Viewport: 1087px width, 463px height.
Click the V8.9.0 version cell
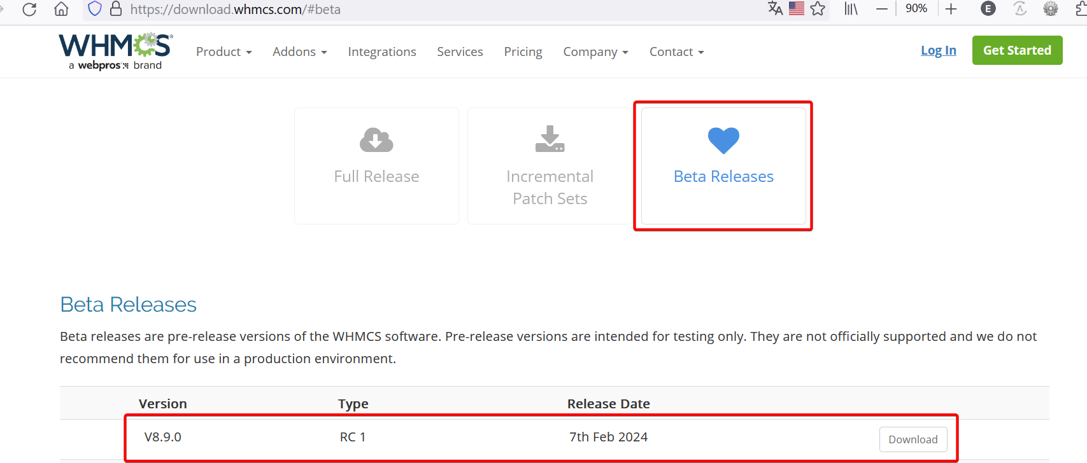click(163, 437)
